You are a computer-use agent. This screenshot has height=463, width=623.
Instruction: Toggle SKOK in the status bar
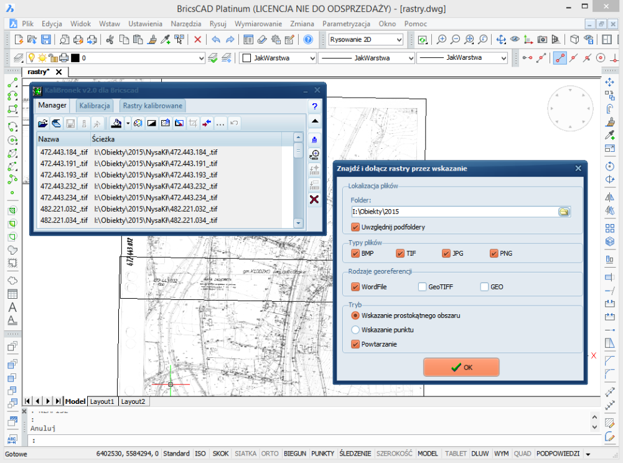(x=220, y=454)
